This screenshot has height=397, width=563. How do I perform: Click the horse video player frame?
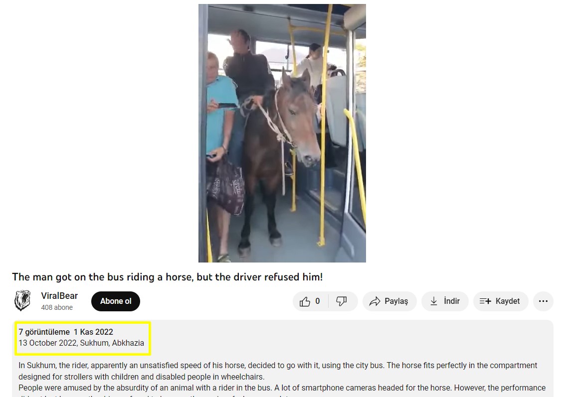pyautogui.click(x=282, y=133)
